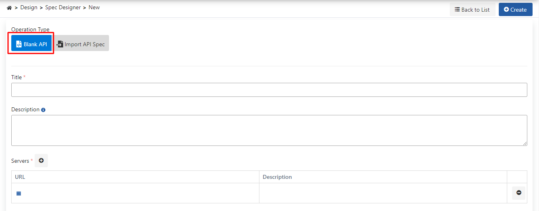Click the Operation Type label

pos(30,29)
